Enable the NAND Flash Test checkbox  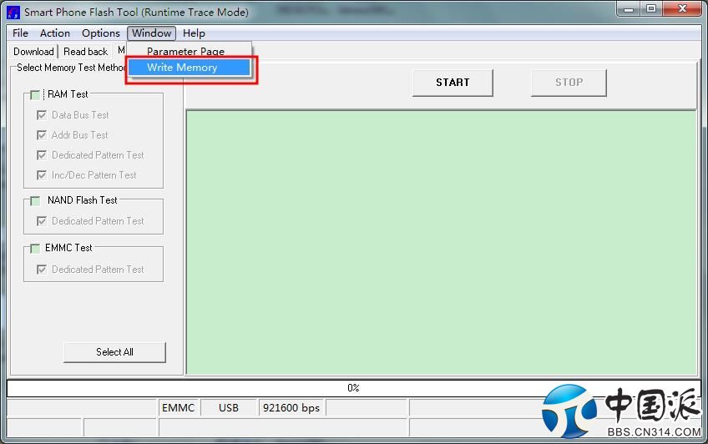[35, 201]
